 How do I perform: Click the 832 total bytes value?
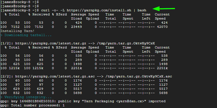(17, 93)
